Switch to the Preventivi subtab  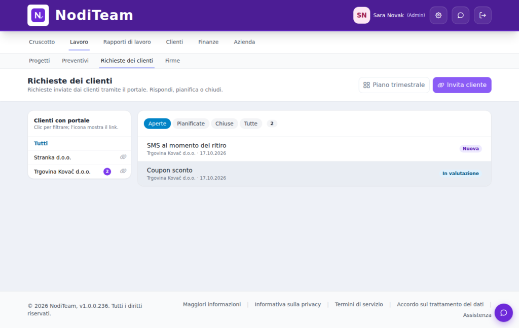coord(75,61)
